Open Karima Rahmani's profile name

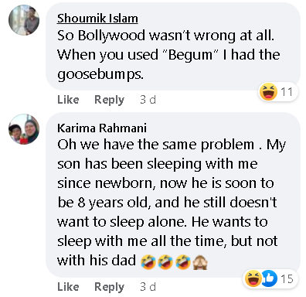(102, 128)
